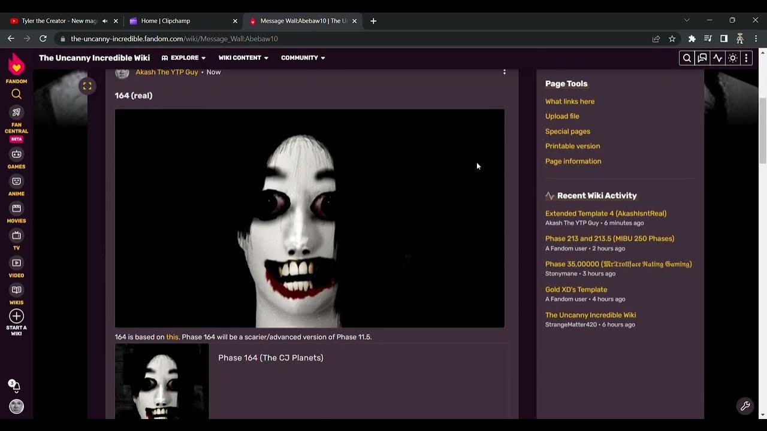Click the wiki search magnifier icon
Screen dimensions: 767x431
pos(687,58)
